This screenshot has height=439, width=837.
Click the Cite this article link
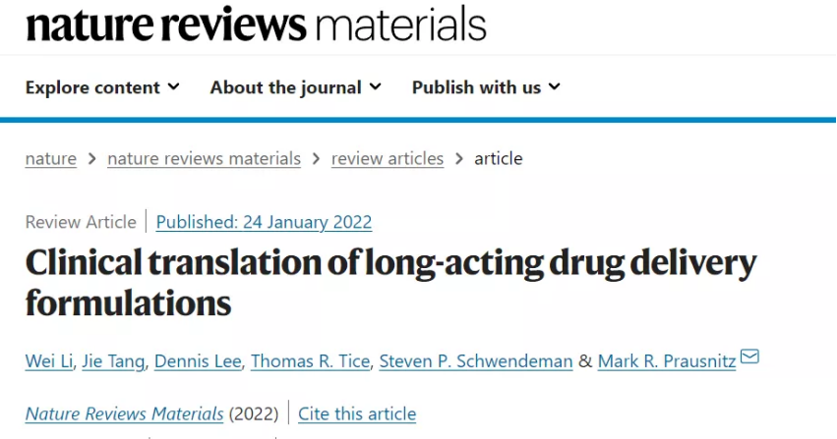(357, 414)
